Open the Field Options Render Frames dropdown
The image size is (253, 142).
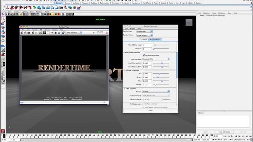click(156, 91)
